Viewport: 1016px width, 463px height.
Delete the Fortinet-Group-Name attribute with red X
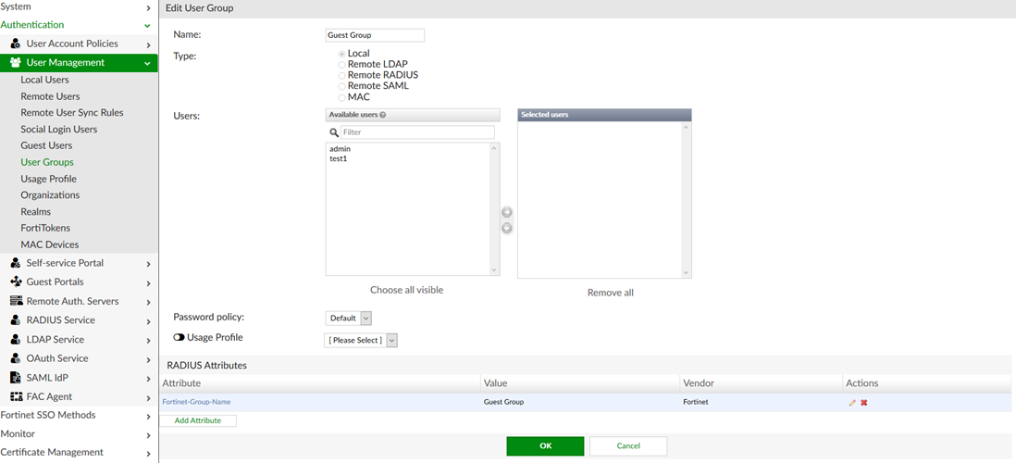click(864, 403)
